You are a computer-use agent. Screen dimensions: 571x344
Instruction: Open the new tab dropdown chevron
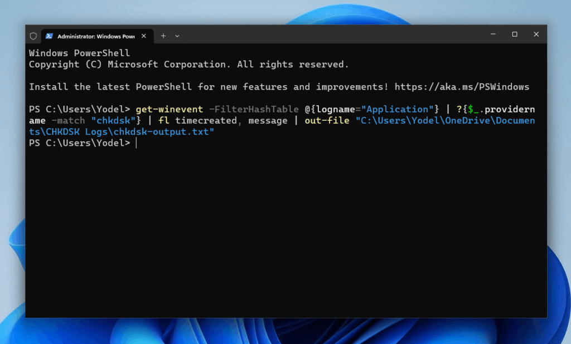[x=177, y=36]
